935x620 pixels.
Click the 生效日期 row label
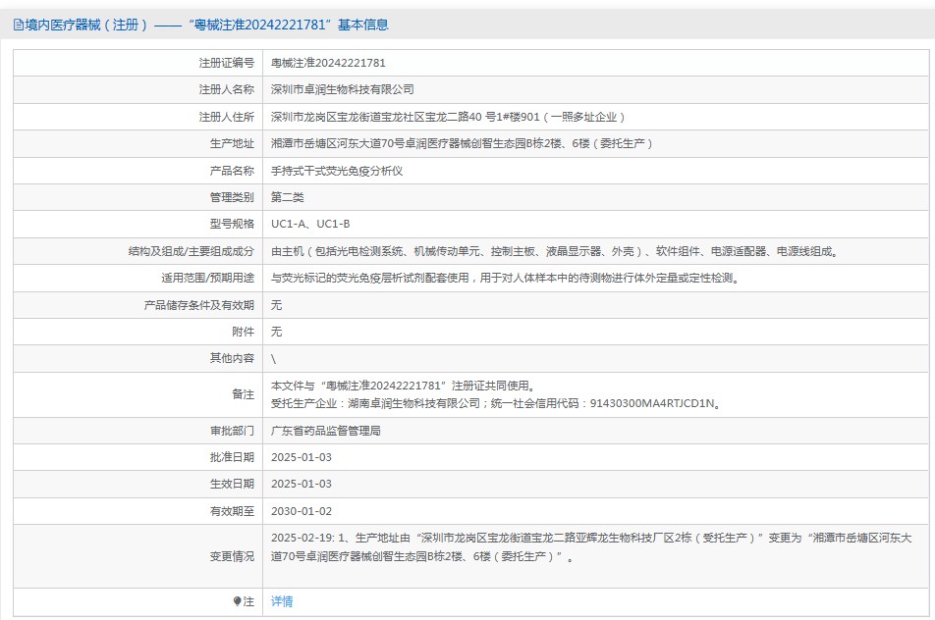click(232, 485)
